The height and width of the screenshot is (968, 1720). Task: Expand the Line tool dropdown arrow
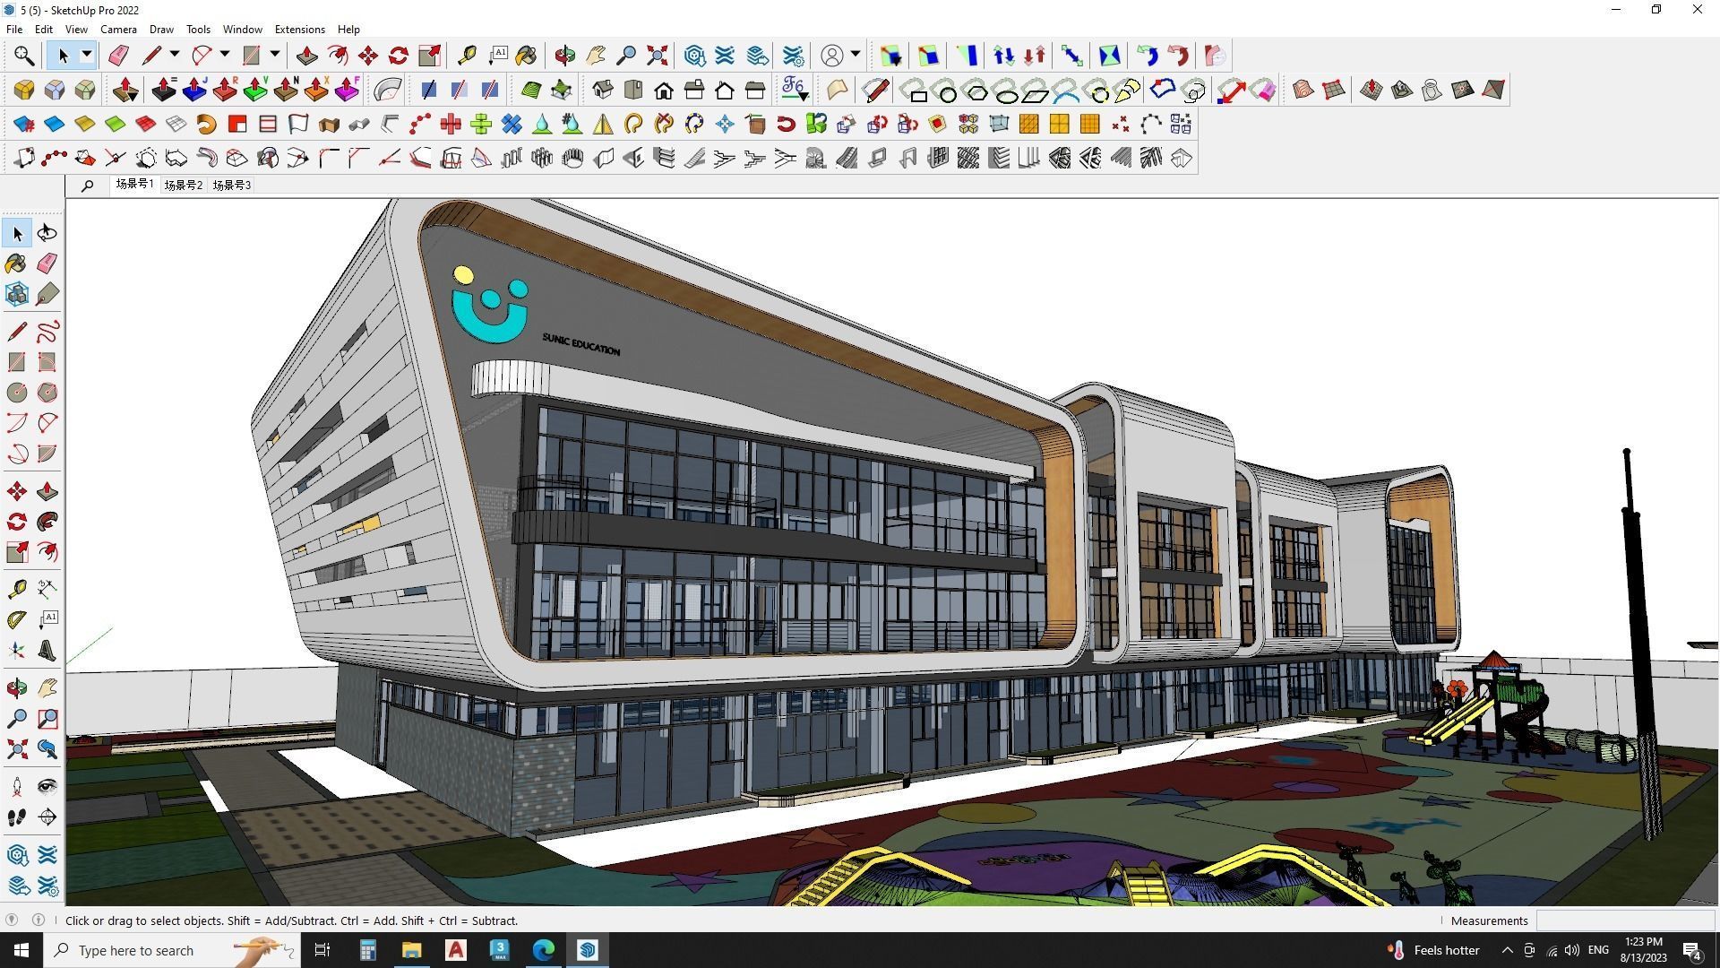point(175,56)
